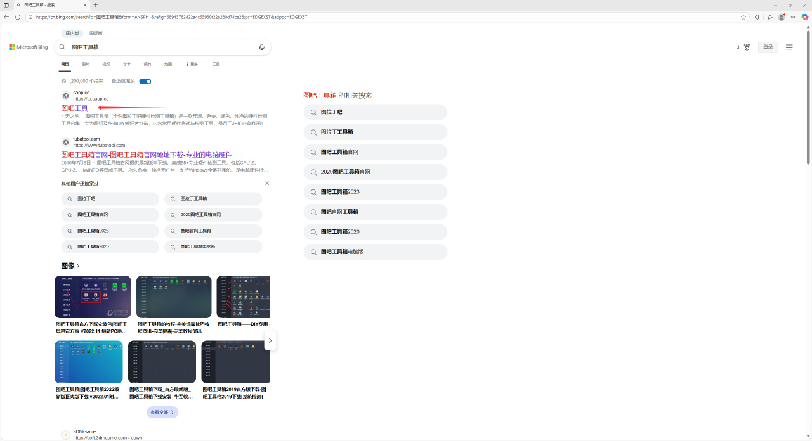
Task: Open thumbnail 图吧工具箱2019官方版下载
Action: [236, 362]
